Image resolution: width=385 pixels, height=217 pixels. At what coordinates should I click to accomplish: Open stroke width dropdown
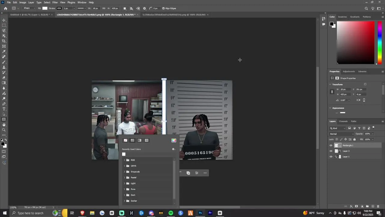(x=74, y=8)
